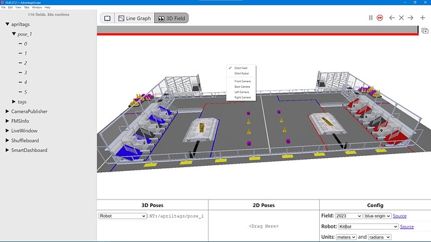Toggle the checked Orbit Field option

tap(240, 68)
